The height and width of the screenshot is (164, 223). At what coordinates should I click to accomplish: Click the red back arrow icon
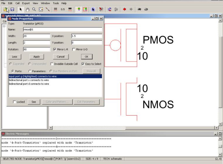pyautogui.click(x=125, y=9)
